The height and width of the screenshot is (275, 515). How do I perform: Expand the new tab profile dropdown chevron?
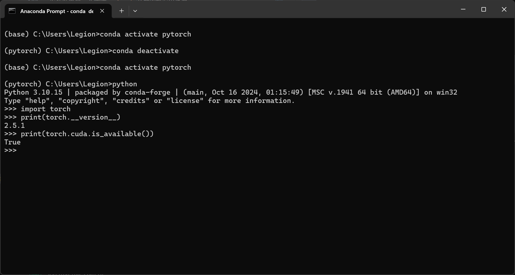pos(135,11)
